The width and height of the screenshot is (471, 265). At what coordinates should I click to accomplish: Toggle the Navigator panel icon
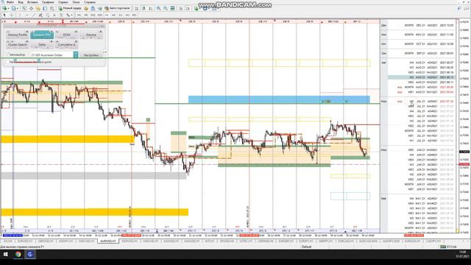(38, 8)
